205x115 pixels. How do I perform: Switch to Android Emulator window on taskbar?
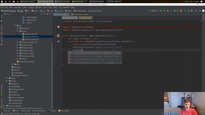coord(80,2)
